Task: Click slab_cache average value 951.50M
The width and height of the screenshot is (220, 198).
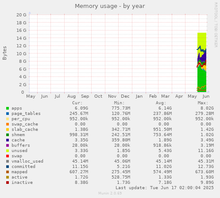Action: click(x=162, y=129)
